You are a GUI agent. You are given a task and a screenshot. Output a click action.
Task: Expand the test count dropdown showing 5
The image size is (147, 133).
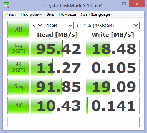(x=37, y=25)
